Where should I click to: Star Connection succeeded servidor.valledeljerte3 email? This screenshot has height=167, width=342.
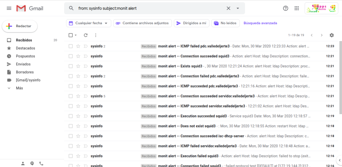click(78, 96)
